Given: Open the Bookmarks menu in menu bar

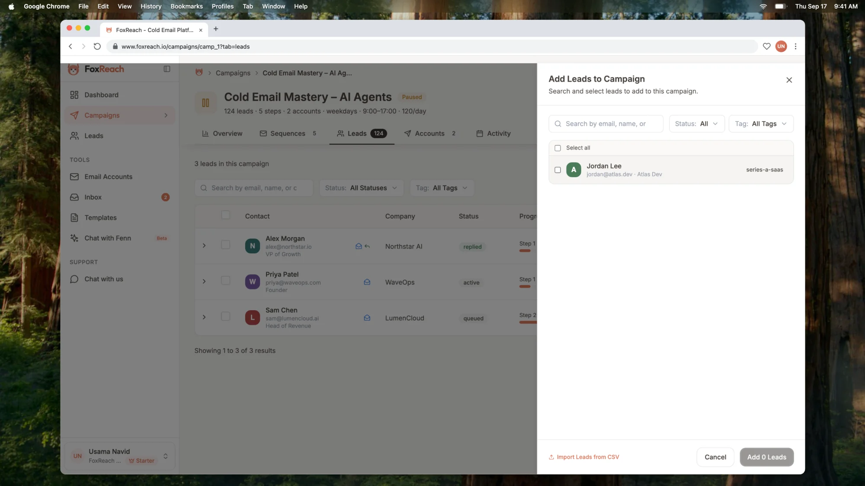Looking at the screenshot, I should [186, 6].
